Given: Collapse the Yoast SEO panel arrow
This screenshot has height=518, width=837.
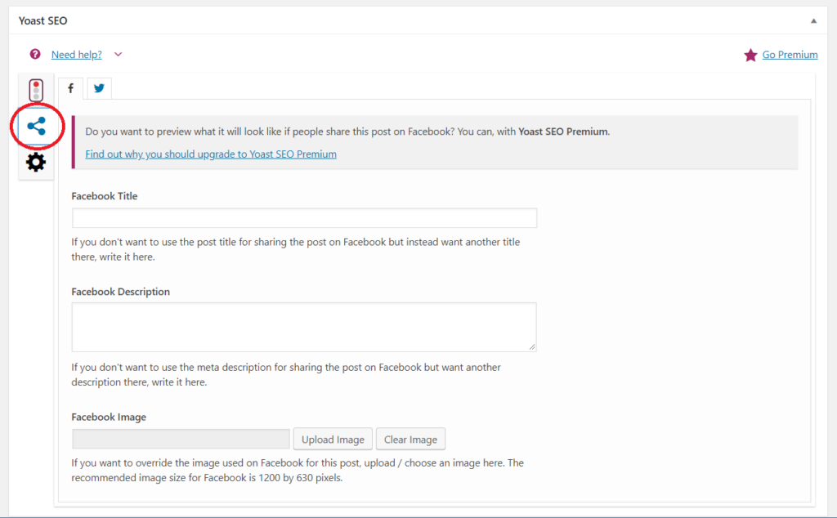Looking at the screenshot, I should [x=813, y=20].
